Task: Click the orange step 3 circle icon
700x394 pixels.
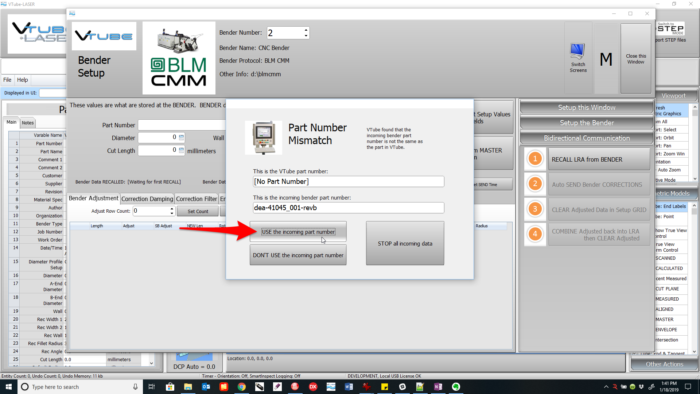Action: pyautogui.click(x=535, y=209)
